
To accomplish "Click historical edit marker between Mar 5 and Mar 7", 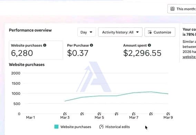I will pos(117,114).
